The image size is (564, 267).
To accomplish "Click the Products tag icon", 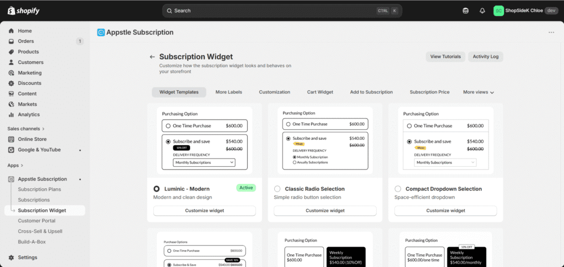I will click(11, 52).
